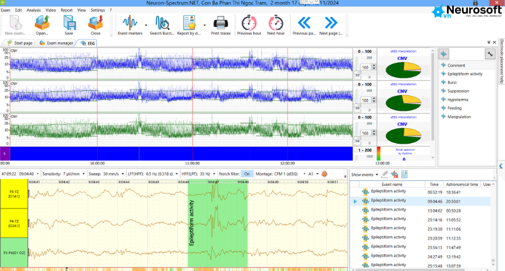This screenshot has height=271, width=505.
Task: Toggle the P3-P4 [O1 O2] channel label
Action: [14, 253]
